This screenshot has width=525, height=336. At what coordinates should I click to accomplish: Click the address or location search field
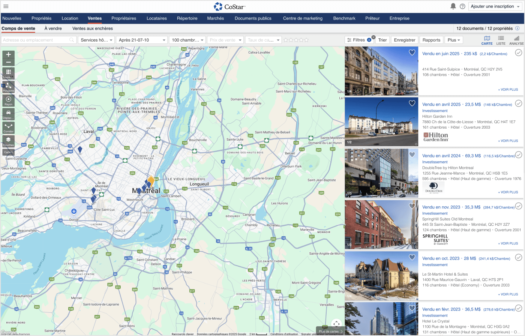pos(36,40)
